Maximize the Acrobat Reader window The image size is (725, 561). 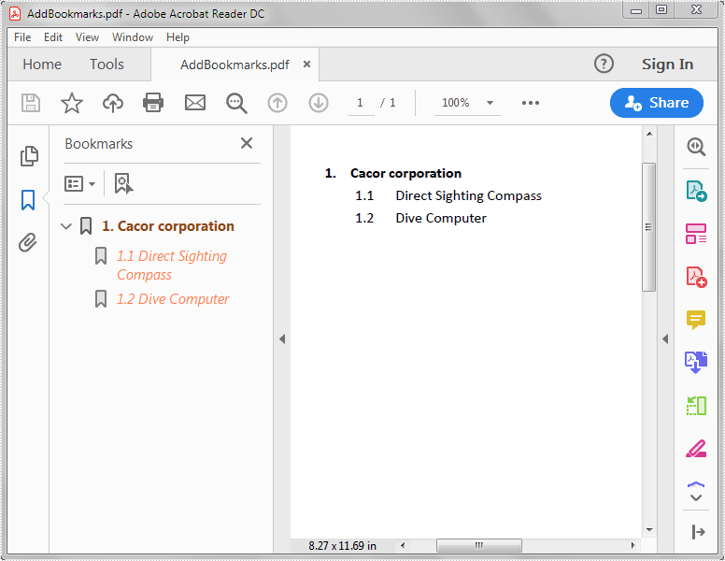point(661,9)
